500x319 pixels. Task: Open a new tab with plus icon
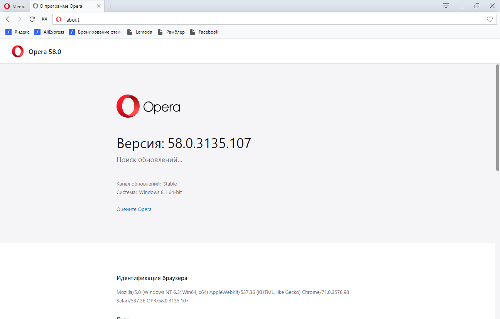110,6
